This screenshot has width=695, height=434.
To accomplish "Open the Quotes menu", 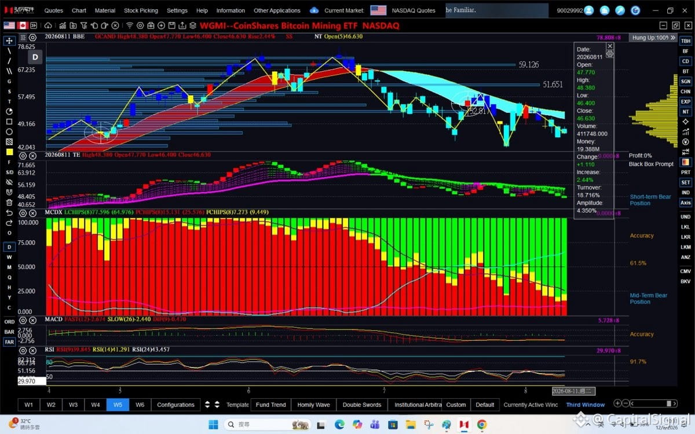I will coord(54,10).
